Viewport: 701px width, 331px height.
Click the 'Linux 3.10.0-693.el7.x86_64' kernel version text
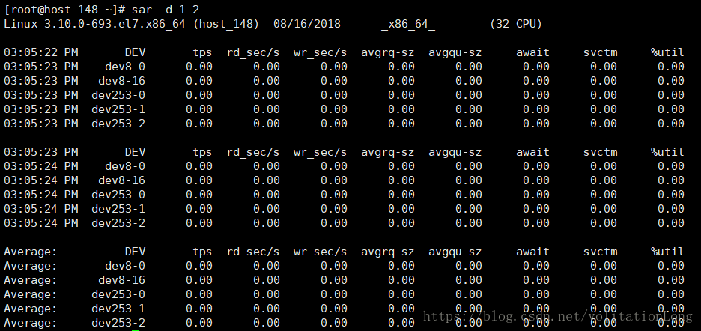[x=94, y=24]
